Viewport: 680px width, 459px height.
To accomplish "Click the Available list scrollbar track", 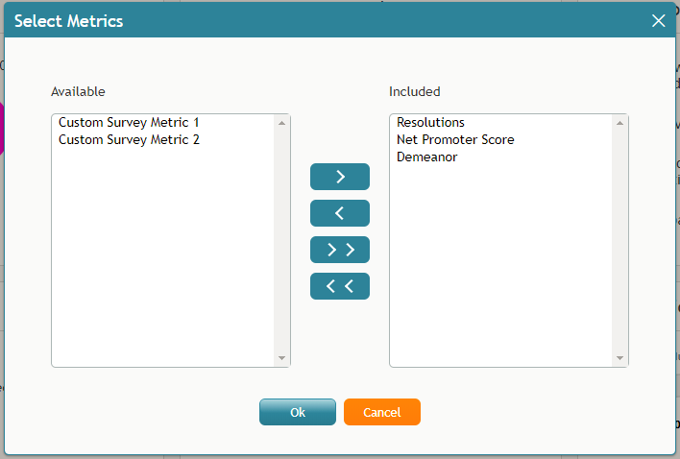I will tap(281, 240).
